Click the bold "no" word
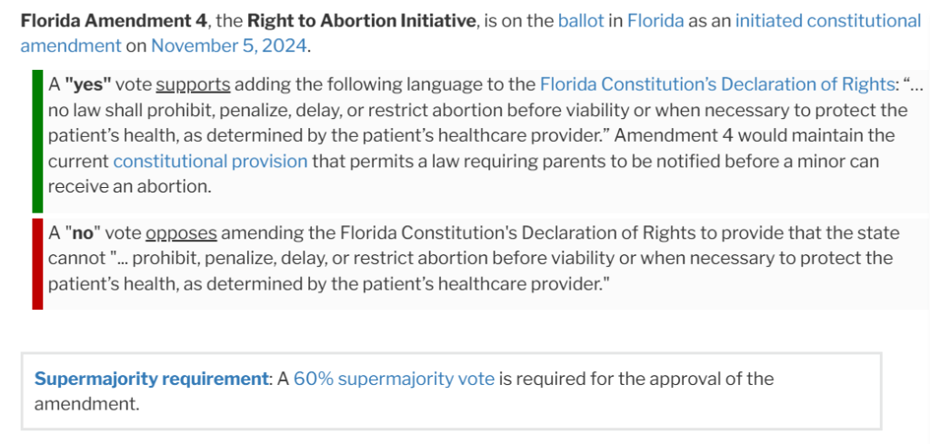 coord(84,232)
